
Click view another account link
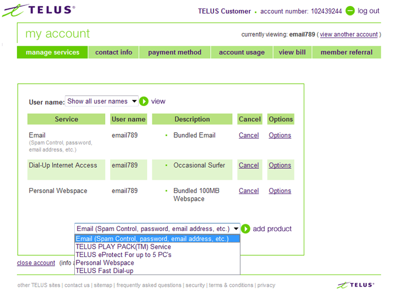[x=348, y=34]
